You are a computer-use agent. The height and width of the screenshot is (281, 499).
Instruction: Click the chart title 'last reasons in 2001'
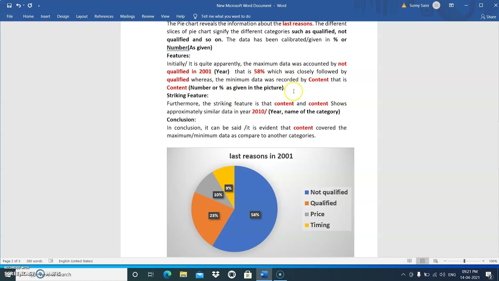261,156
